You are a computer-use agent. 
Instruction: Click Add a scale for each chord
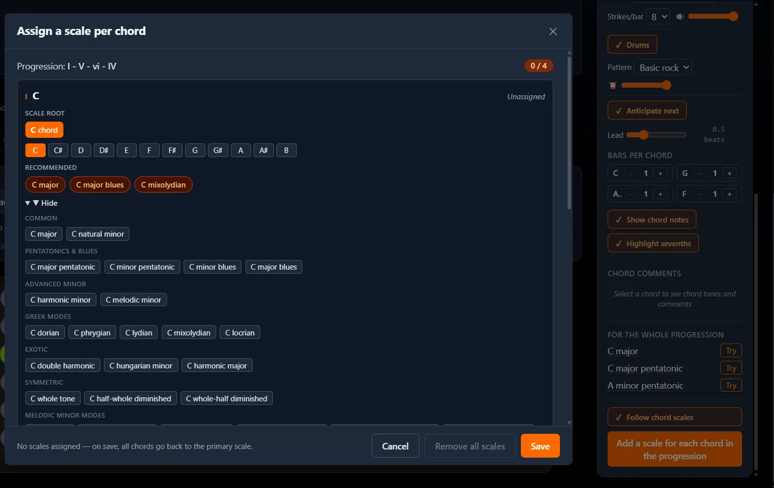(675, 449)
